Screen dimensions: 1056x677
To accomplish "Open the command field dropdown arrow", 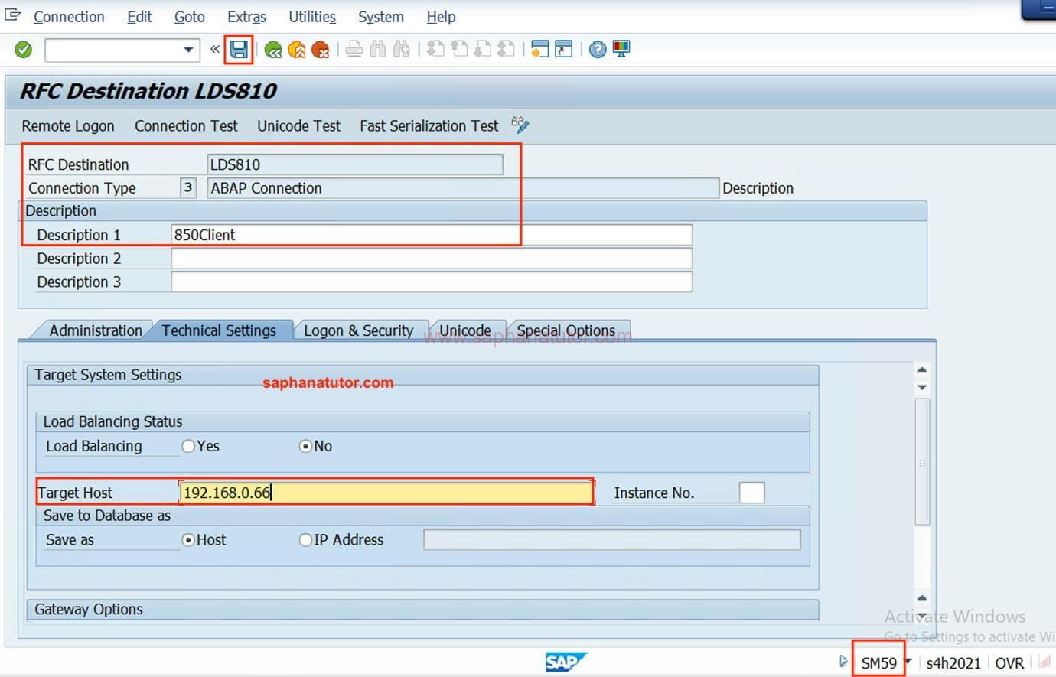I will (x=188, y=50).
